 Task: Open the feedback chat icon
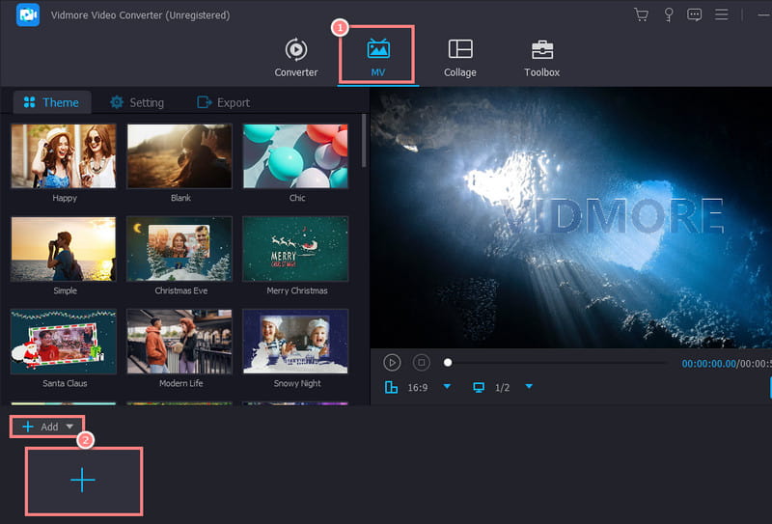(694, 14)
